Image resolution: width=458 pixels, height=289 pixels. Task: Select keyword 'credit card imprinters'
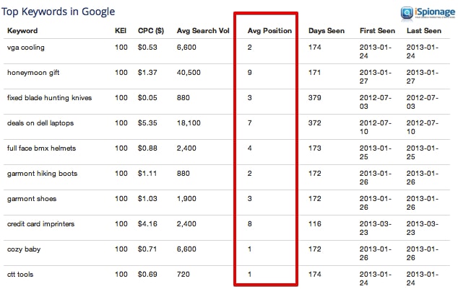click(41, 224)
